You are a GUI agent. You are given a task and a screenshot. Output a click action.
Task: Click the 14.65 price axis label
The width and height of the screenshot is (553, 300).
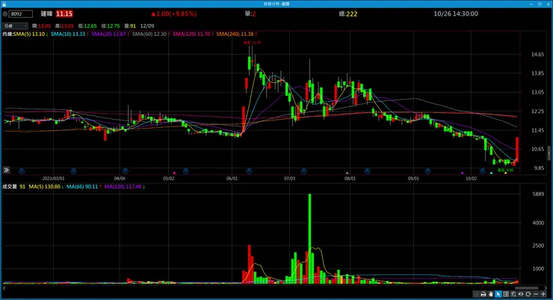click(x=537, y=55)
